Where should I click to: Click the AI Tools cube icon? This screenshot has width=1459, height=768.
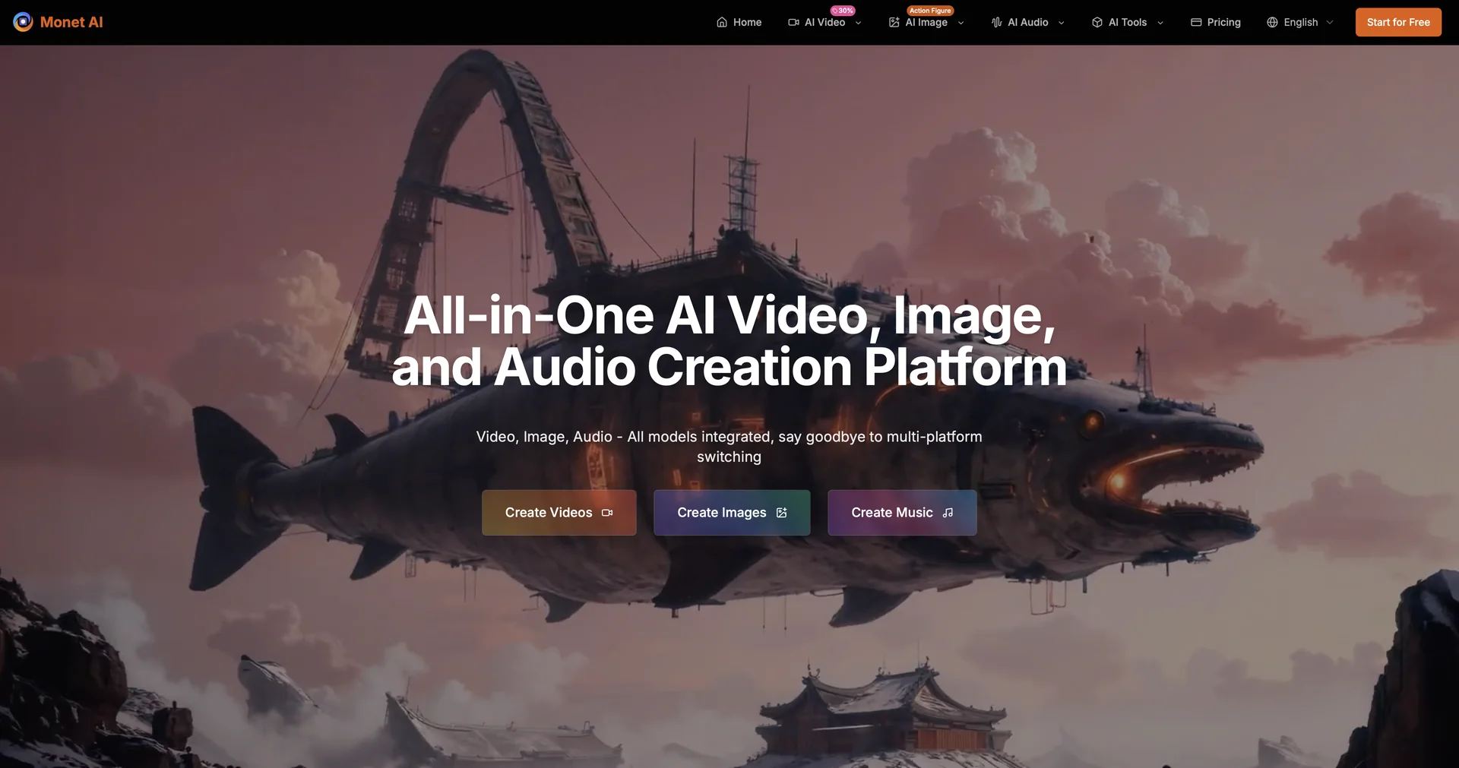point(1097,22)
